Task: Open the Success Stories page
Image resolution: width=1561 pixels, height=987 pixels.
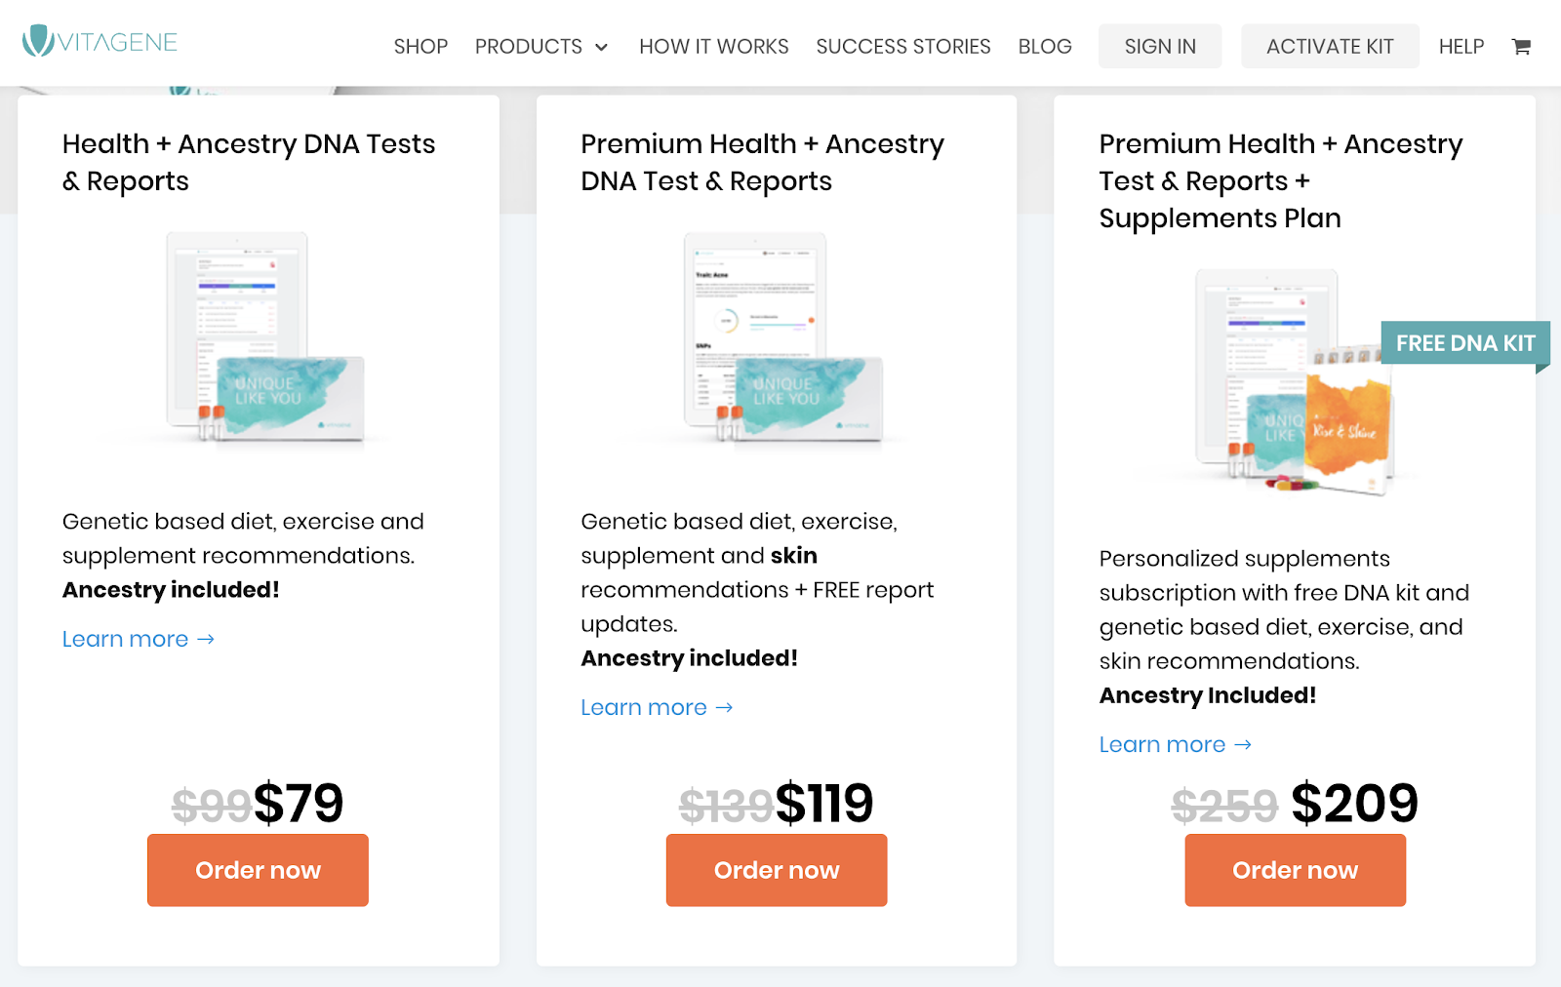Action: (902, 47)
